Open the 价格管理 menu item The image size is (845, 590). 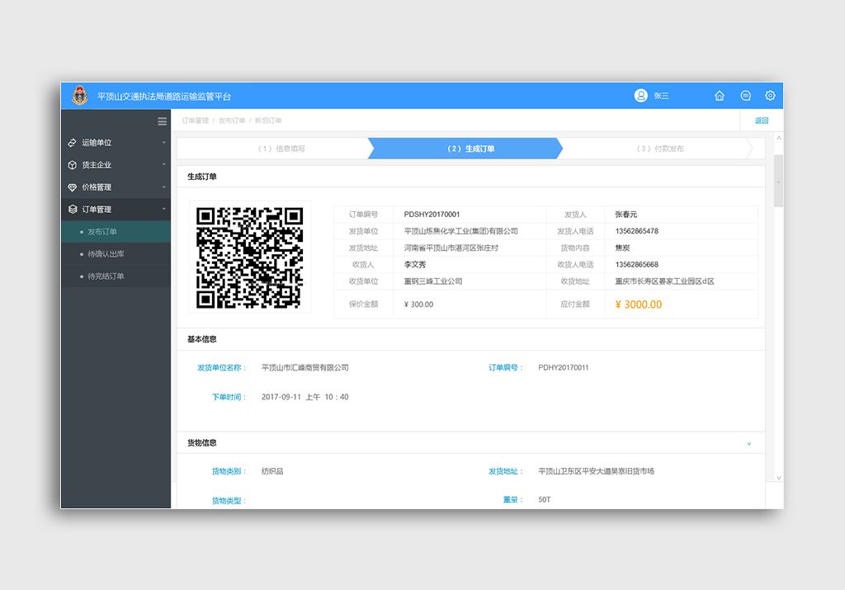coord(116,187)
